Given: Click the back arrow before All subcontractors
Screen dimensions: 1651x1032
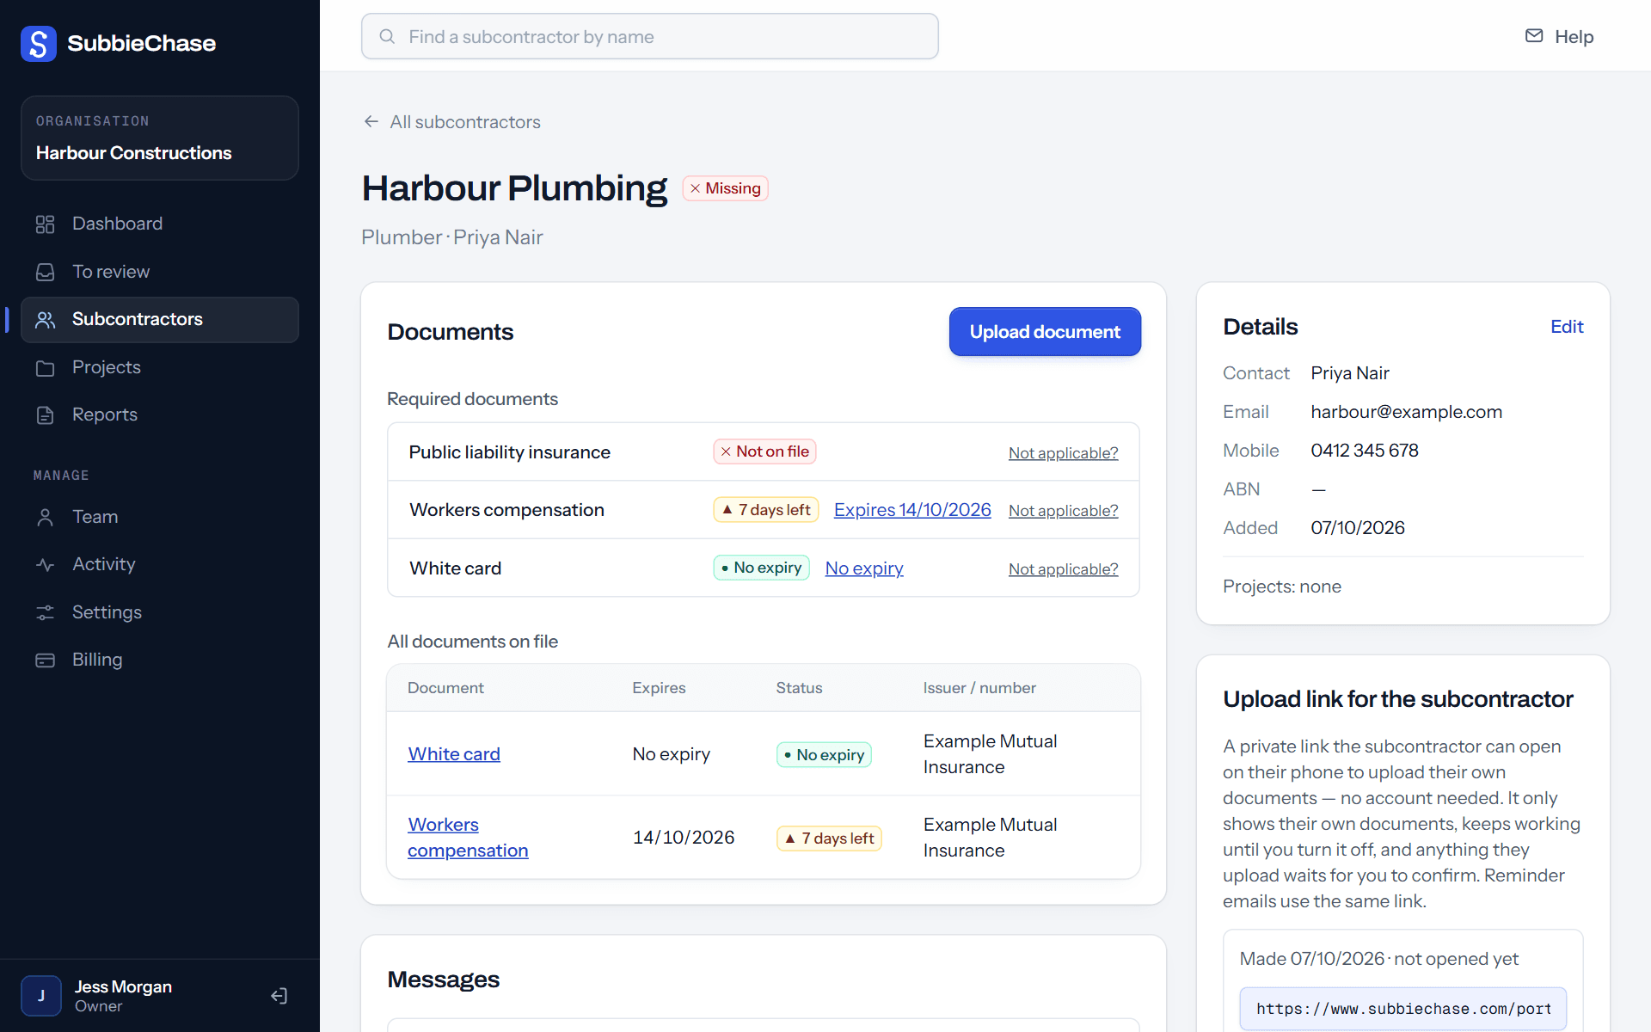Looking at the screenshot, I should 371,122.
